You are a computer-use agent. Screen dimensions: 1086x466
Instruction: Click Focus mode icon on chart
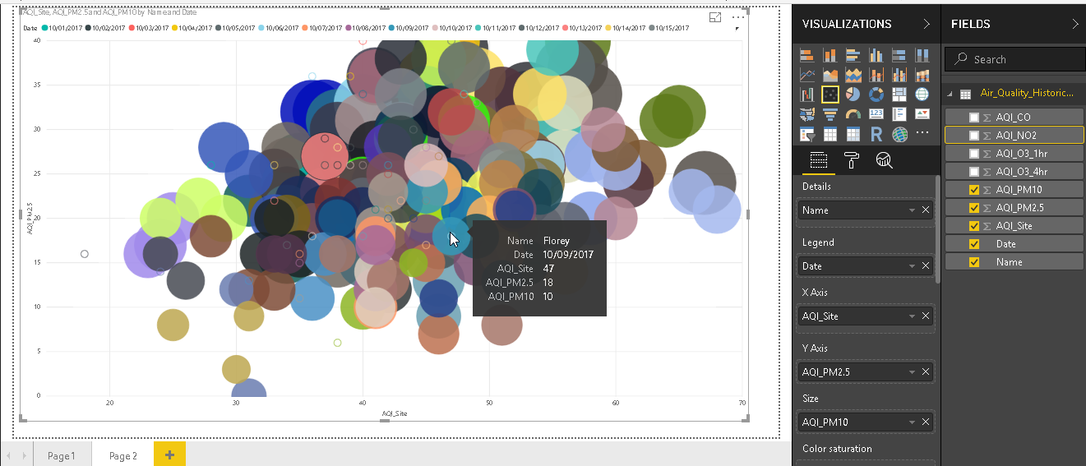click(x=715, y=17)
